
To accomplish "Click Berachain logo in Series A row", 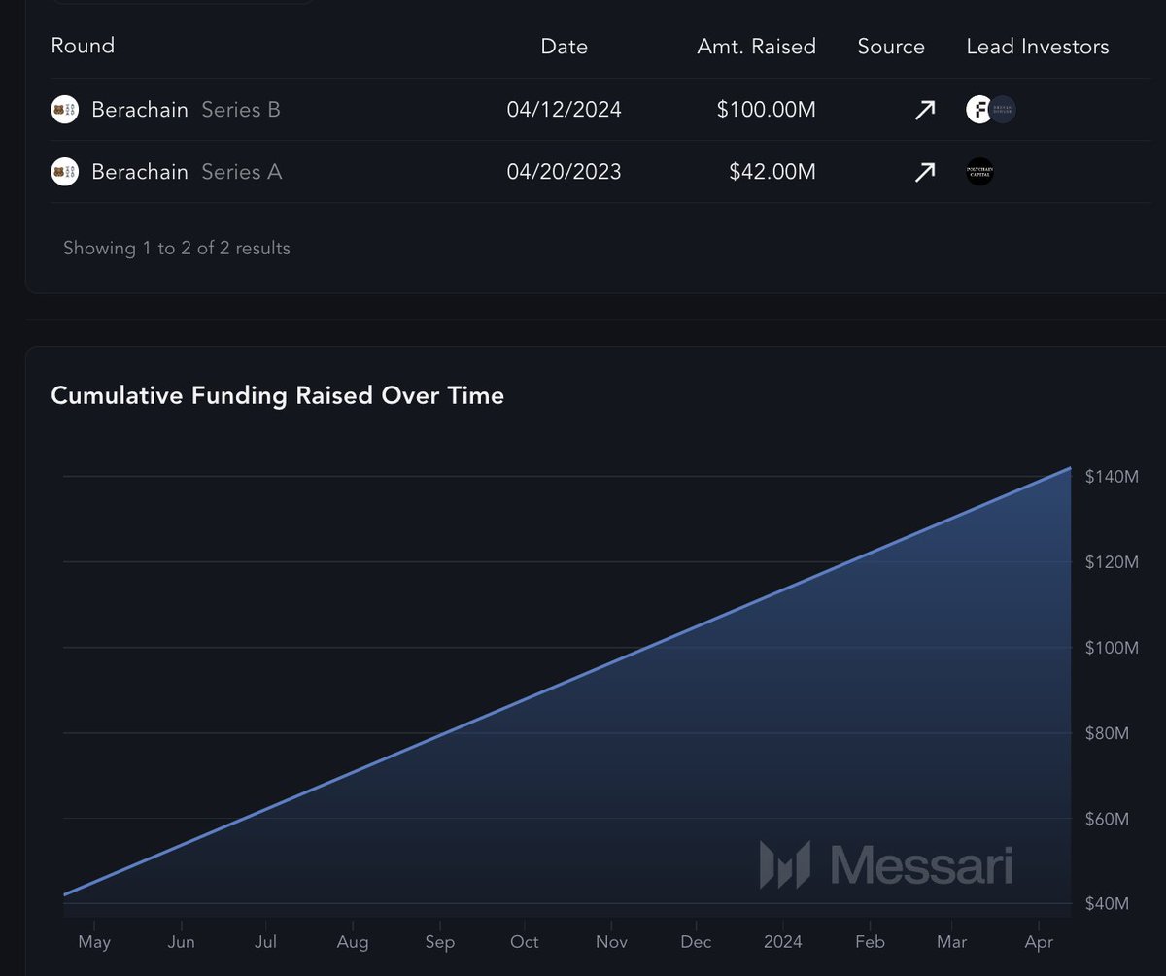I will (x=64, y=172).
